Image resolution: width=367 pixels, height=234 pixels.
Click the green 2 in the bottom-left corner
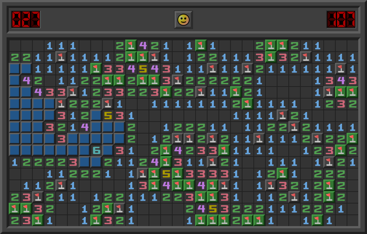(x=15, y=220)
